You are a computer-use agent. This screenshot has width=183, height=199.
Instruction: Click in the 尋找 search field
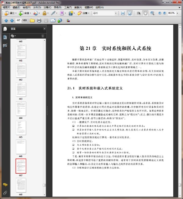click(103, 13)
